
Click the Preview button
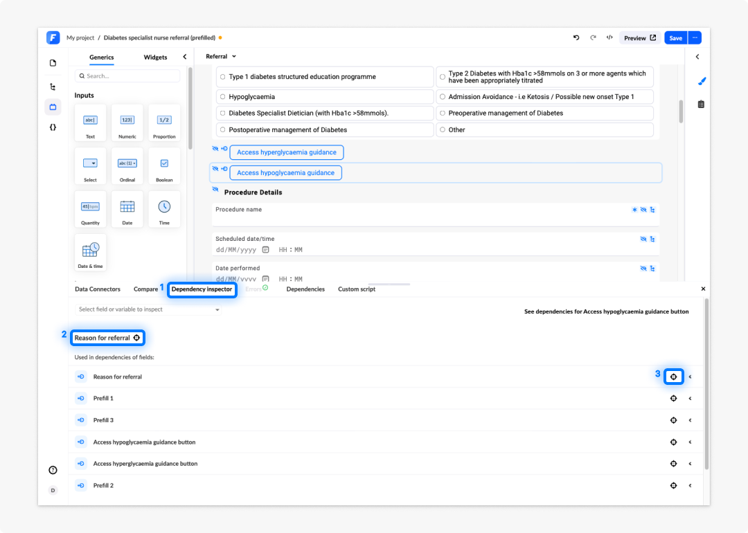640,37
